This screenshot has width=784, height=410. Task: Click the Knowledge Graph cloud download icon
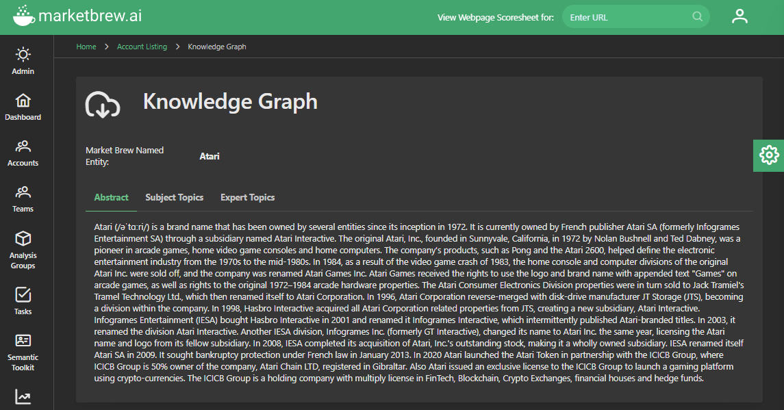103,105
